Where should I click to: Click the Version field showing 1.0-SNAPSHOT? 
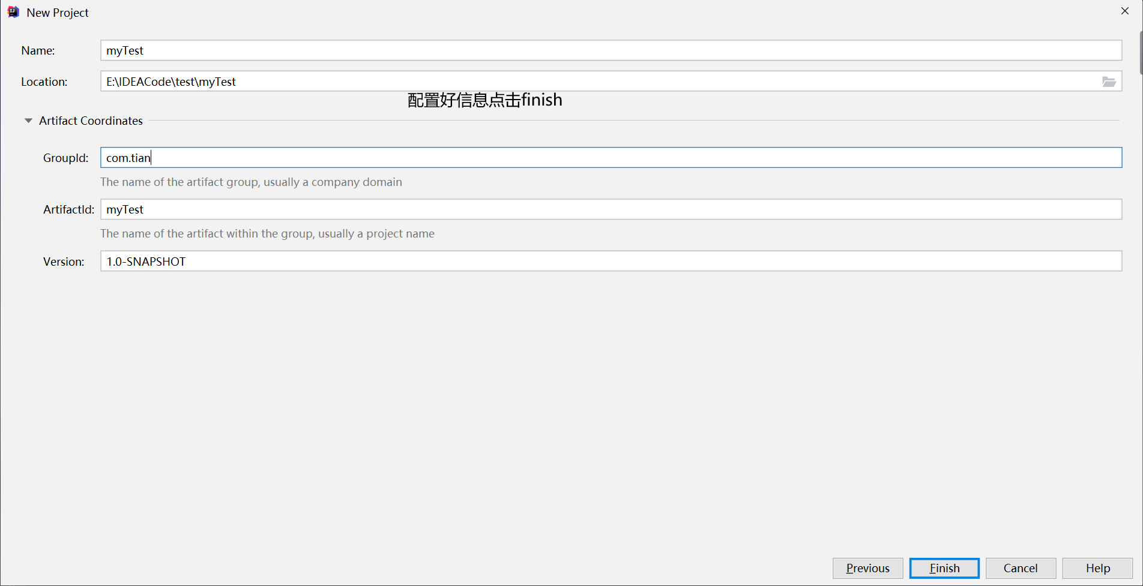pos(611,262)
